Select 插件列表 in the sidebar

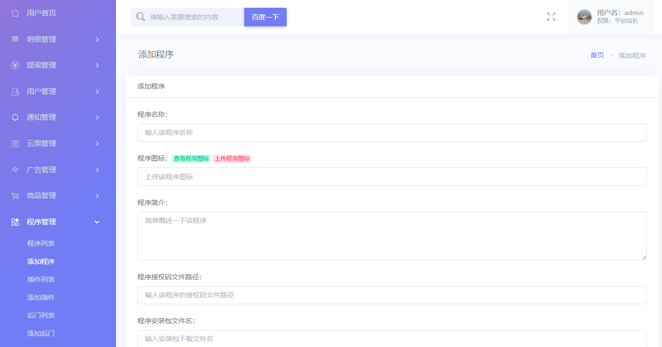click(40, 279)
